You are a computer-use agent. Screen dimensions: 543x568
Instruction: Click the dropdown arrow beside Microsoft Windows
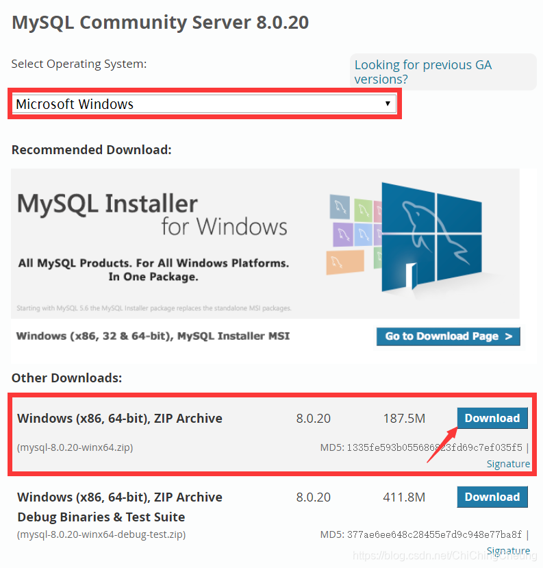pyautogui.click(x=388, y=103)
